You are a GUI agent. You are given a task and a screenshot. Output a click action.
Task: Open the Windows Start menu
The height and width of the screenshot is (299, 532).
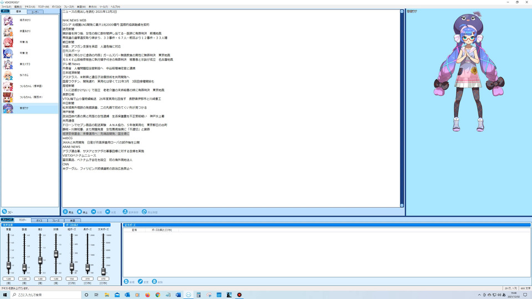[5, 295]
